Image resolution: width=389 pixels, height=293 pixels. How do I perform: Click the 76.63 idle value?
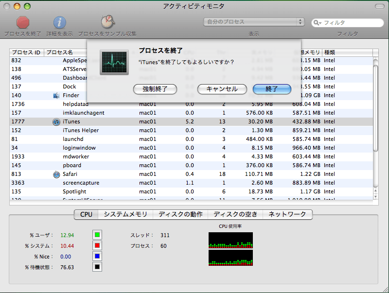pyautogui.click(x=67, y=267)
